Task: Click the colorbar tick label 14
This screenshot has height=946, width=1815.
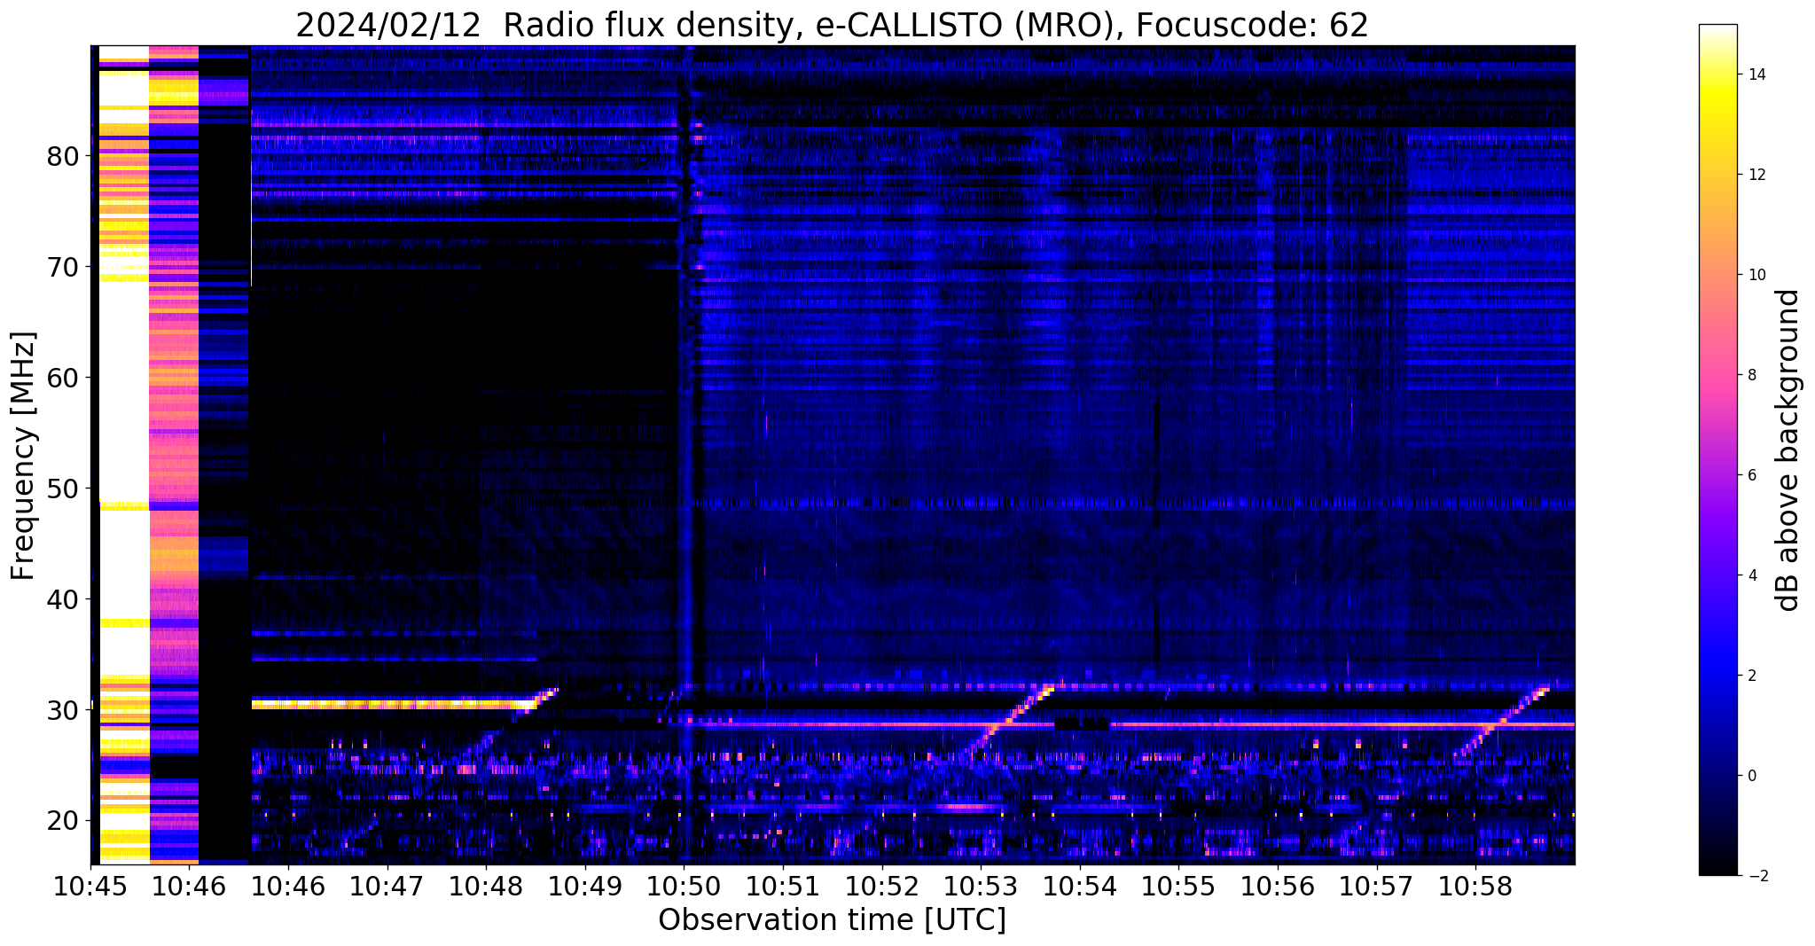Action: (1755, 74)
